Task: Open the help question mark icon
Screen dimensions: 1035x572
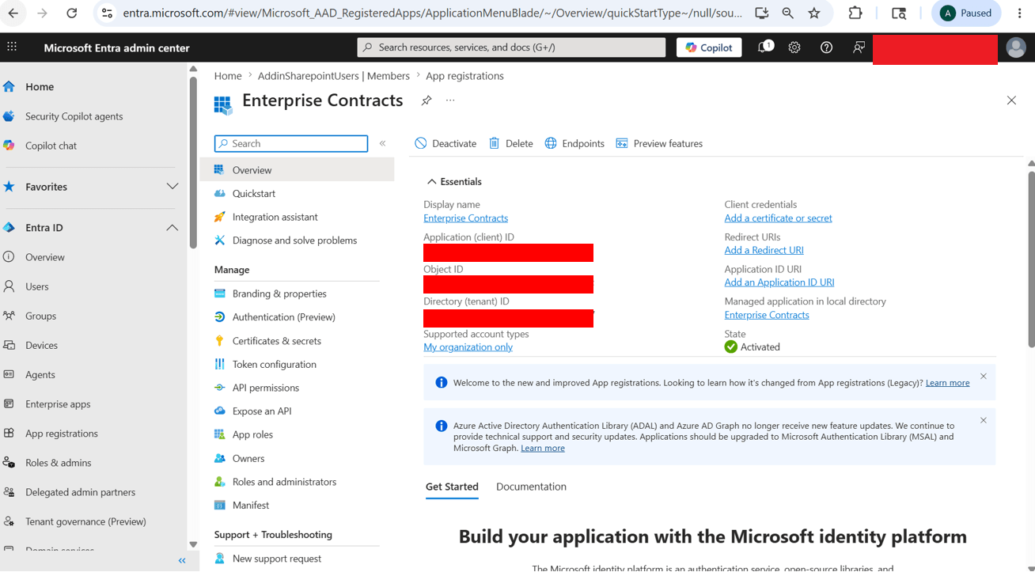Action: point(826,47)
